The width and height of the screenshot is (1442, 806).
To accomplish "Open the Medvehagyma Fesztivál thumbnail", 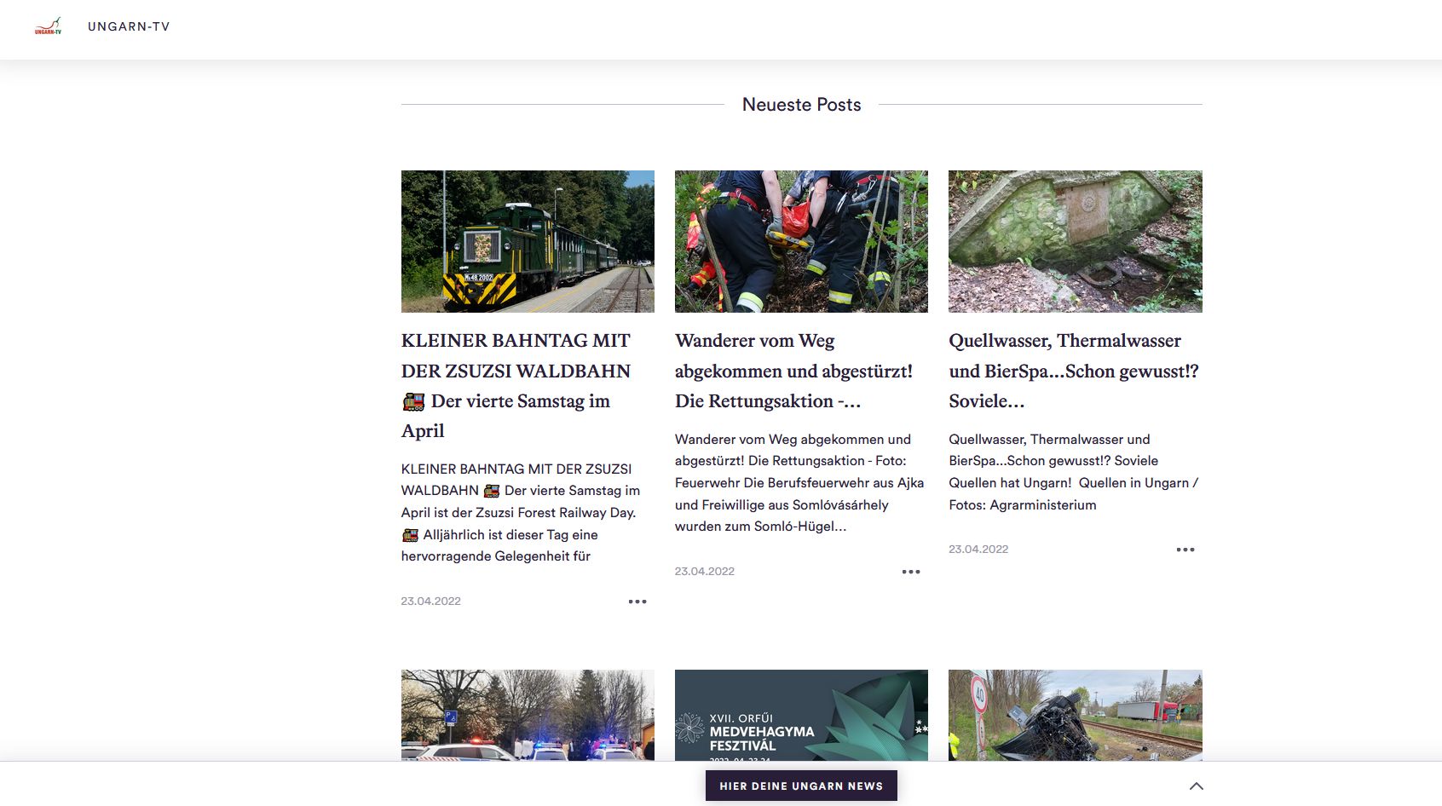I will point(801,714).
